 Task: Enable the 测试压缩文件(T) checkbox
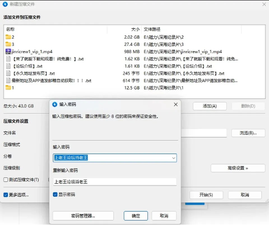tap(6, 180)
